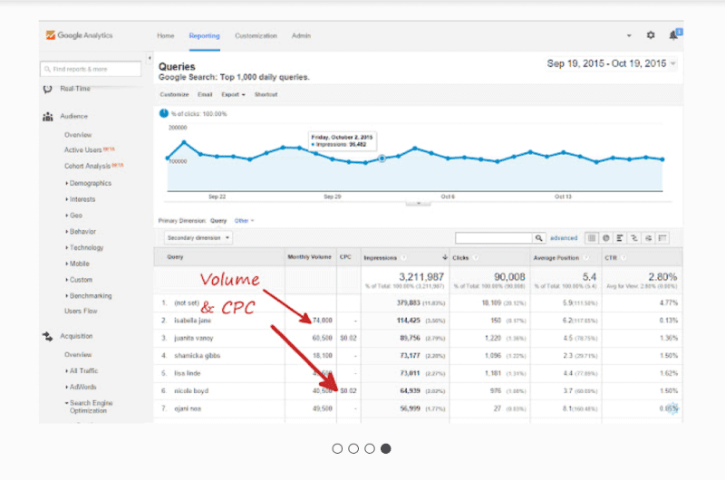Click the Acquisition arrows icon
Screen dimensions: 725x480
(x=48, y=336)
